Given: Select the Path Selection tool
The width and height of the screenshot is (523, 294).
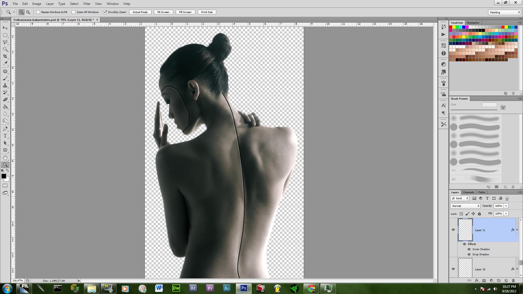Looking at the screenshot, I should (x=5, y=143).
